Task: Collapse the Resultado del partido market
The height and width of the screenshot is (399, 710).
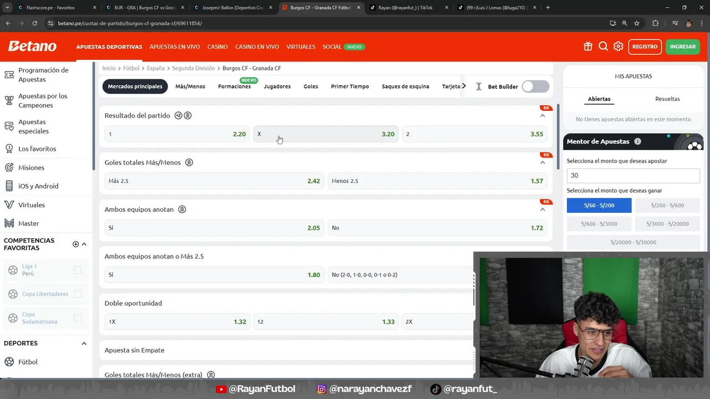Action: tap(542, 115)
